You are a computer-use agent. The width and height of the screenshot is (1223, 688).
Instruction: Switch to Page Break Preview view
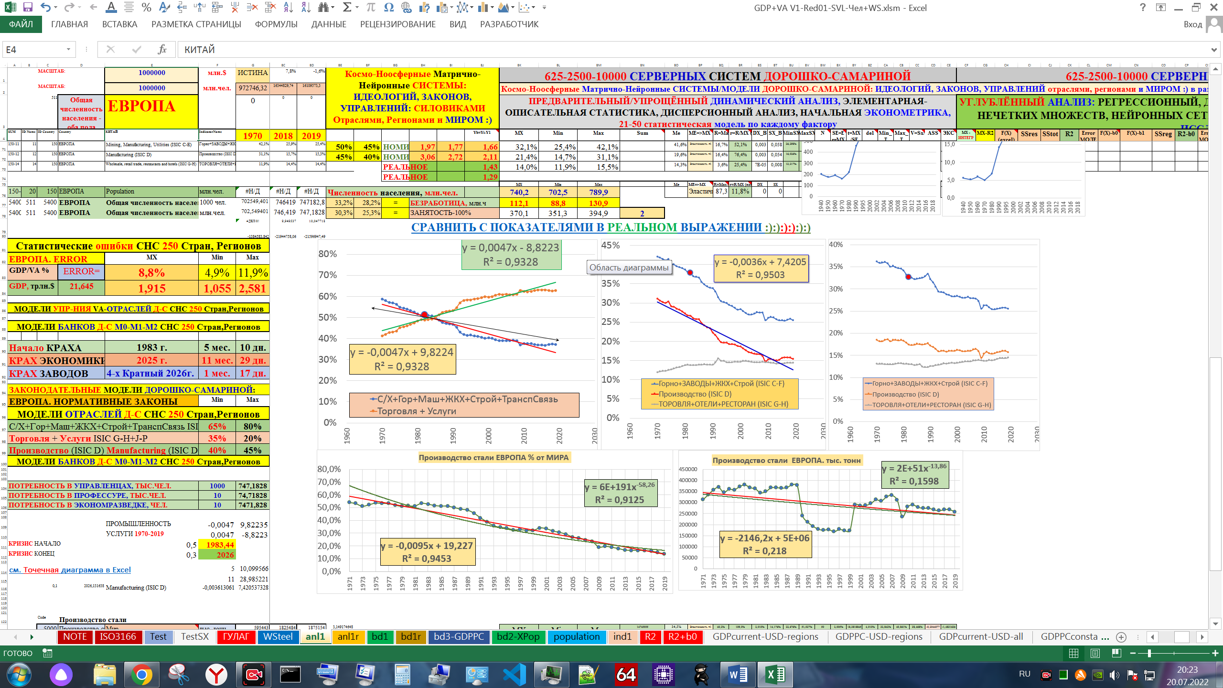(1116, 653)
